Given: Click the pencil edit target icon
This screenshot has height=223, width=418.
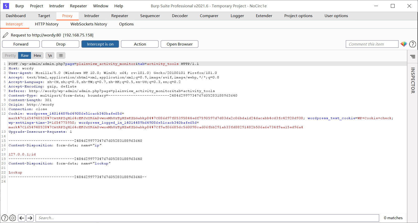Looking at the screenshot, I should pyautogui.click(x=6, y=35).
